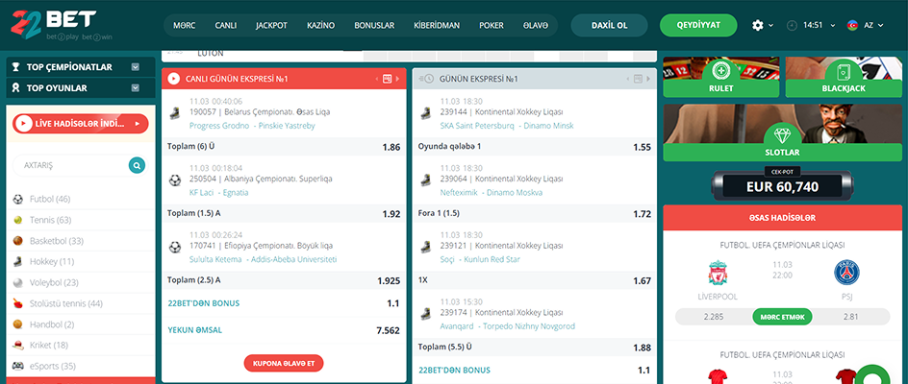The height and width of the screenshot is (384, 908).
Task: Open the 14:51 time zone dropdown
Action: pyautogui.click(x=833, y=26)
